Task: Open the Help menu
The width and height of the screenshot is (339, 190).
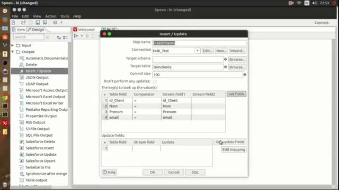Action: tap(77, 16)
